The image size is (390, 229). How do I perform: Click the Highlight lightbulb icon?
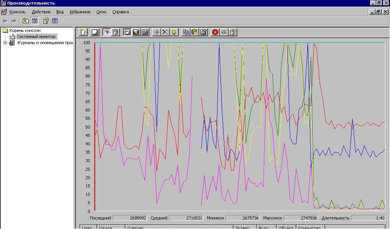click(x=174, y=32)
